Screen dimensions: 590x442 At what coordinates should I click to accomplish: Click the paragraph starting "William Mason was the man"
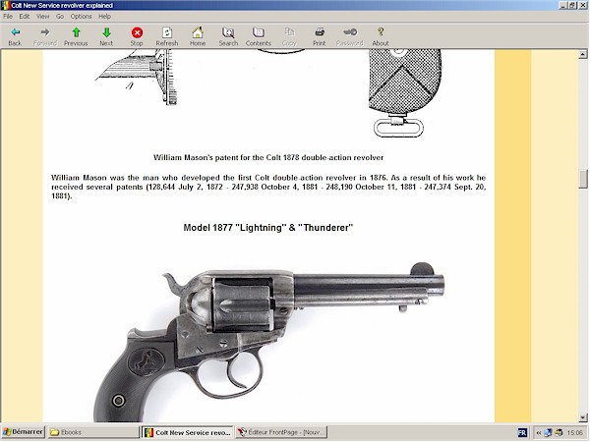click(268, 187)
